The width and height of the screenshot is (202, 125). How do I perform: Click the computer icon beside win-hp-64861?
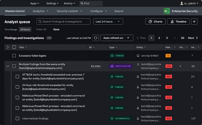pos(138,55)
